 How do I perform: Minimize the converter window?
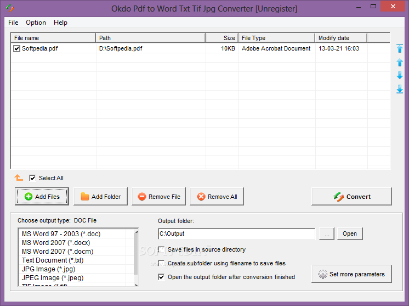(x=359, y=7)
